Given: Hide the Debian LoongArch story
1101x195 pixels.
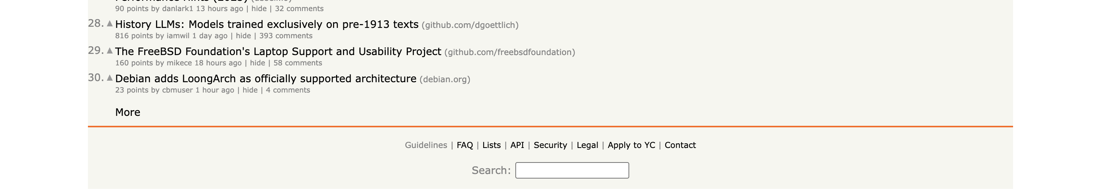Looking at the screenshot, I should tap(250, 90).
